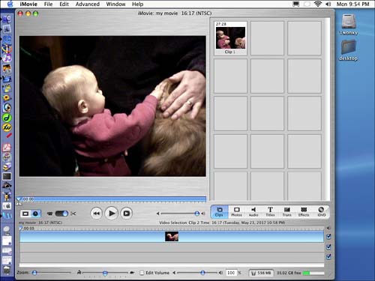Click the playback volume loud speaker icon
The image size is (375, 281).
(203, 214)
